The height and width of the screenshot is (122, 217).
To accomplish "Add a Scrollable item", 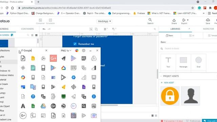I will pos(50,21).
